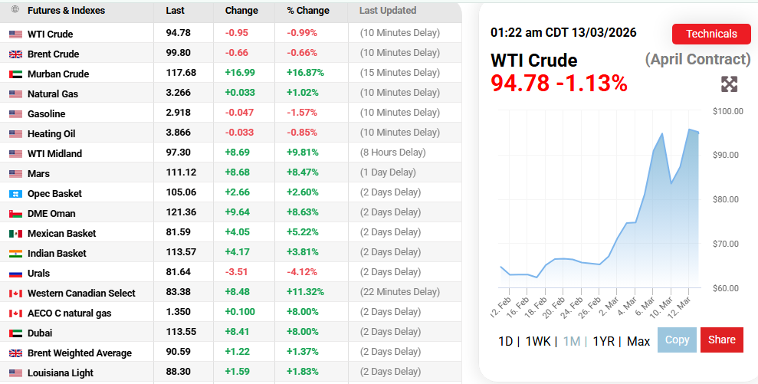
Task: Open the DME Oman row link
Action: (51, 213)
